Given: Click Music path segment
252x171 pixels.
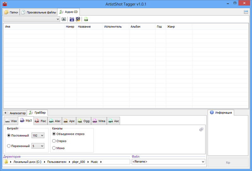Looking at the screenshot, I should point(94,162).
